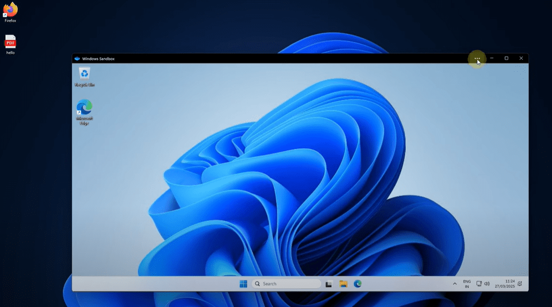Mute system volume via the speaker tray icon

point(487,284)
